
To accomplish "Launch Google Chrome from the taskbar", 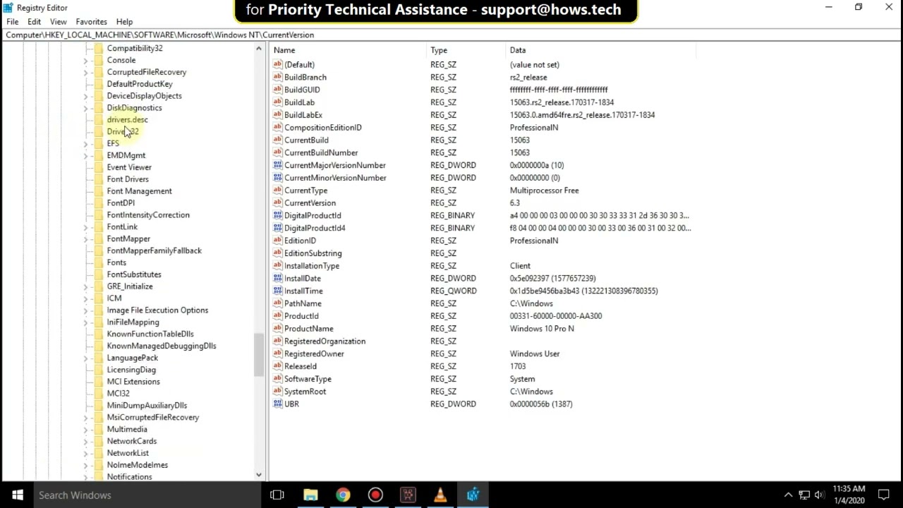I will click(343, 495).
